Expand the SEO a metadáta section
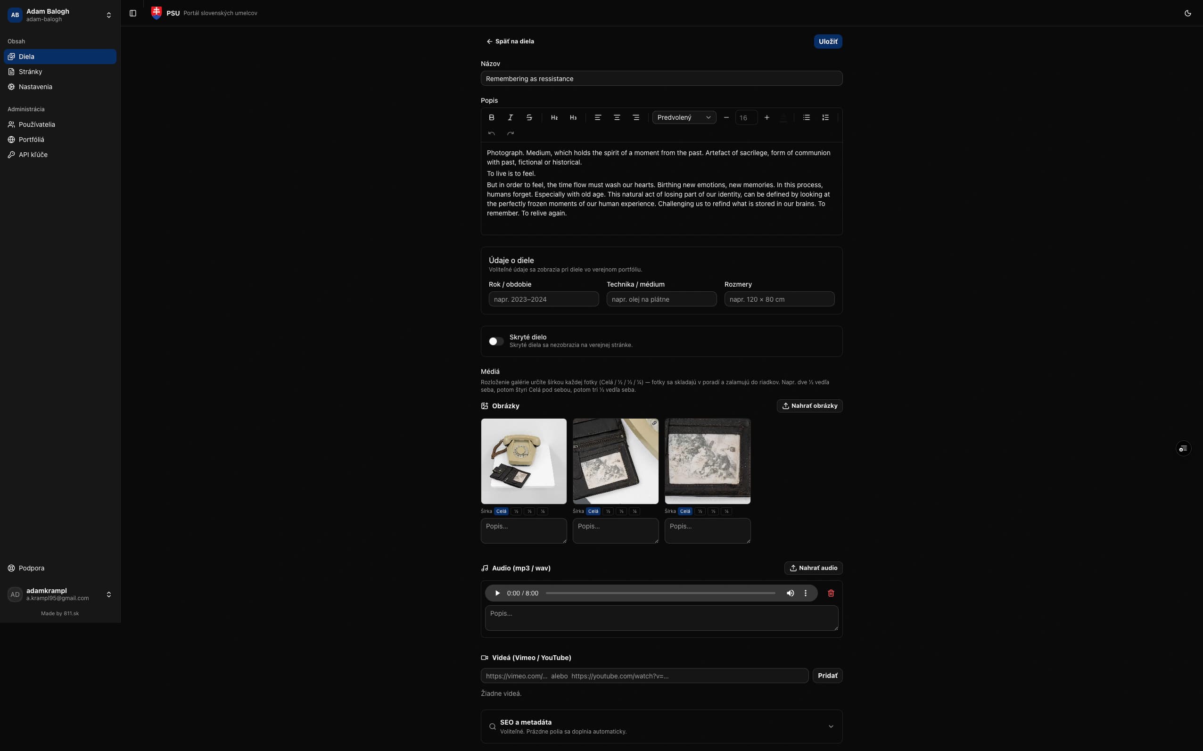1203x751 pixels. [661, 726]
